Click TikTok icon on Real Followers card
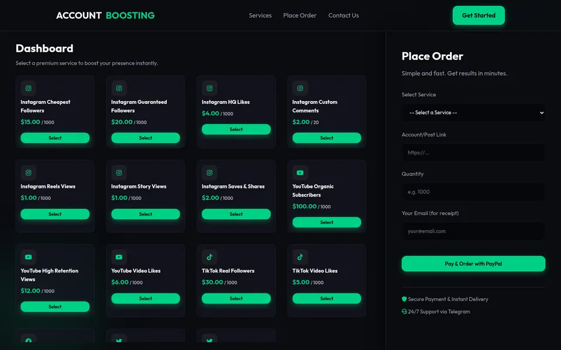561x350 pixels. tap(210, 257)
